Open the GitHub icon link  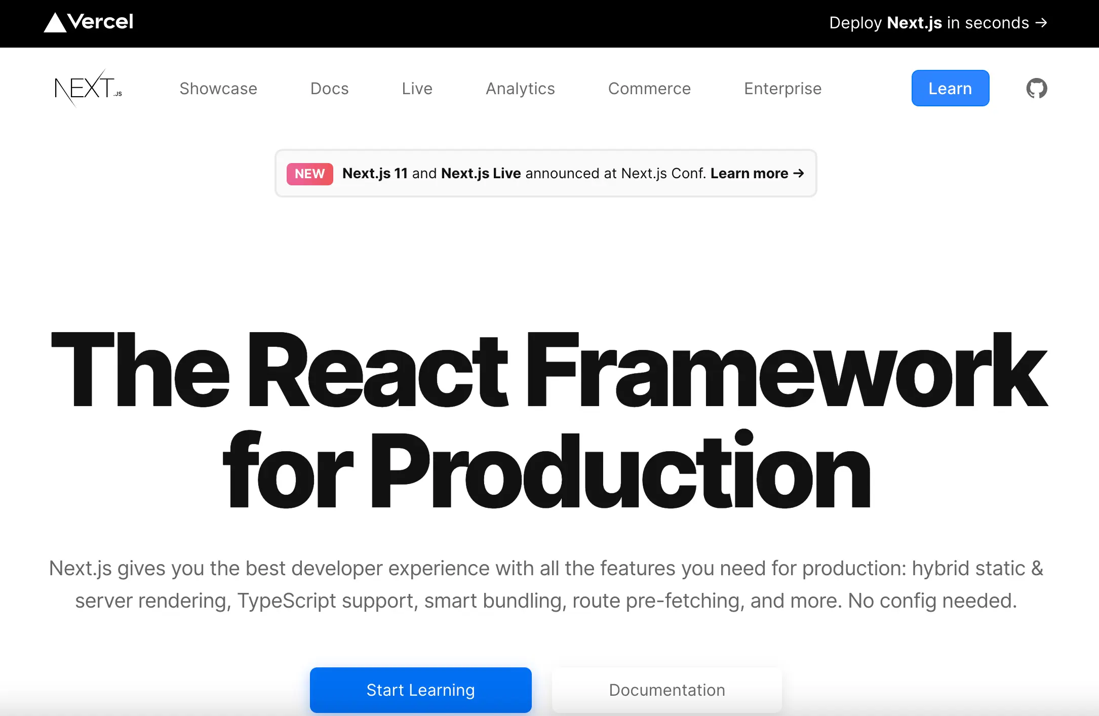(x=1036, y=88)
